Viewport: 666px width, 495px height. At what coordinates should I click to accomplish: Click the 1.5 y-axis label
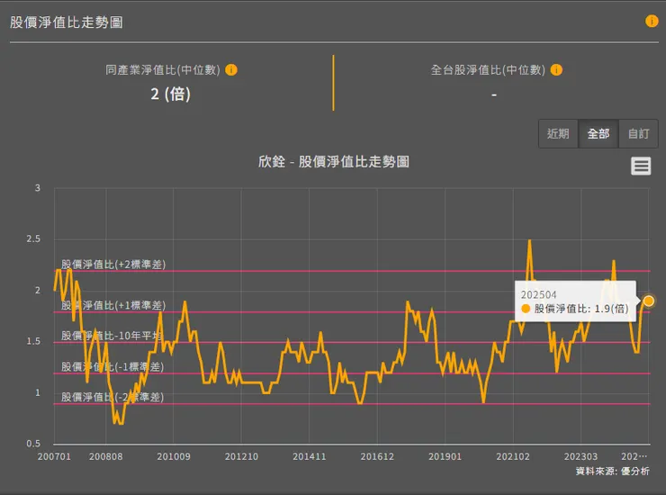click(33, 341)
